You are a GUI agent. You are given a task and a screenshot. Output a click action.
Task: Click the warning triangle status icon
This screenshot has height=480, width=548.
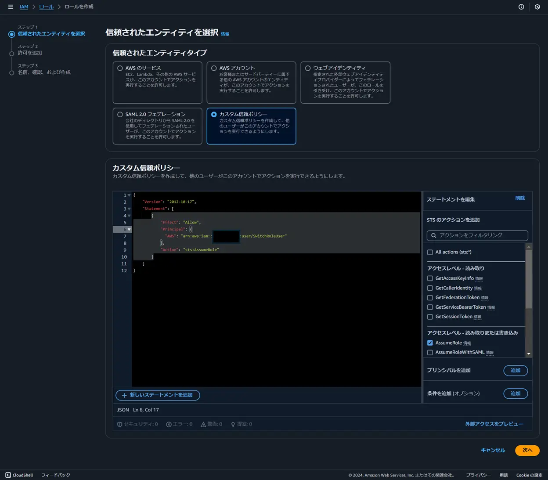click(x=203, y=424)
